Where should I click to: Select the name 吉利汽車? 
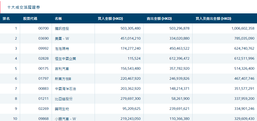pyautogui.click(x=62, y=68)
